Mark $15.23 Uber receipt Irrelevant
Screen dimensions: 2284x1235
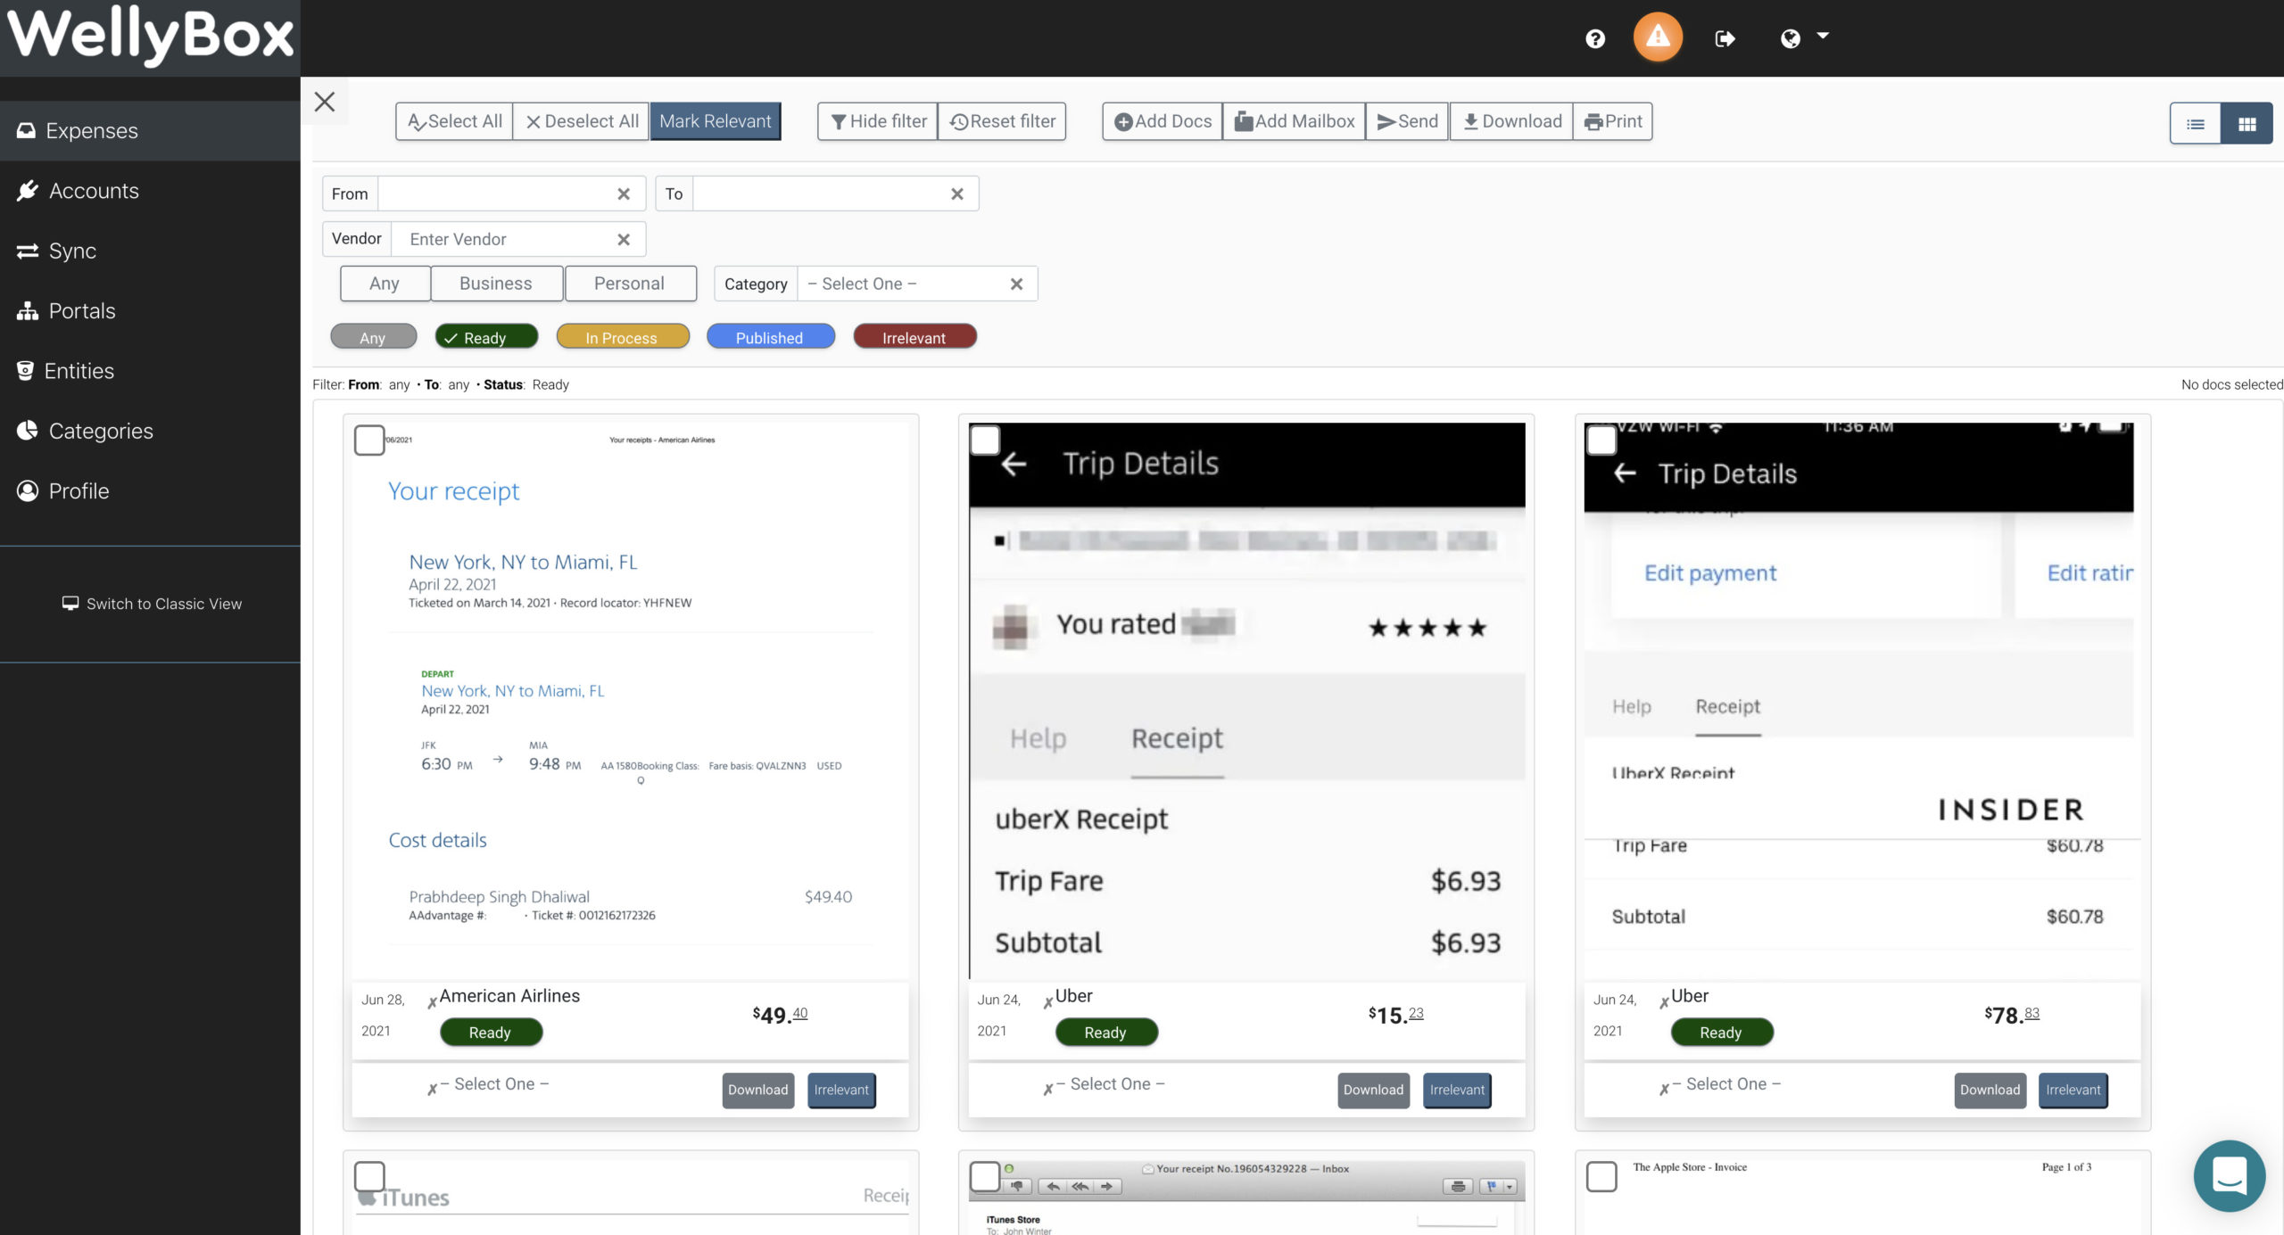coord(1457,1090)
